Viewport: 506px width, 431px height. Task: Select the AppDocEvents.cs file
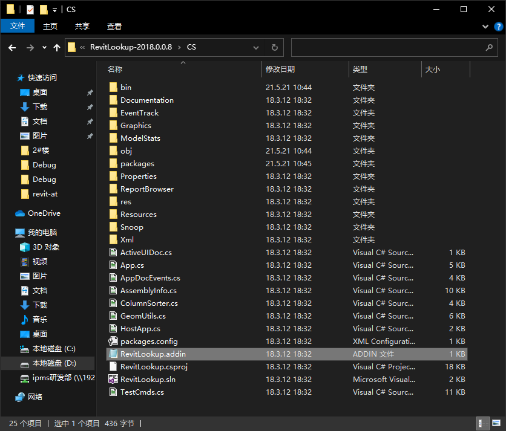coord(150,278)
